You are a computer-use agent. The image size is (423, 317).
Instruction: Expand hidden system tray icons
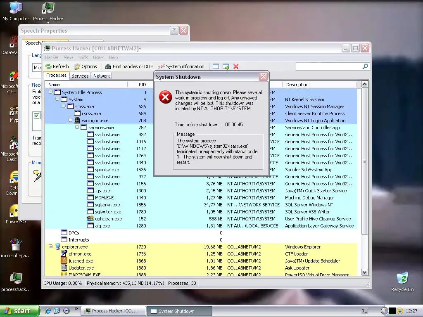384,311
